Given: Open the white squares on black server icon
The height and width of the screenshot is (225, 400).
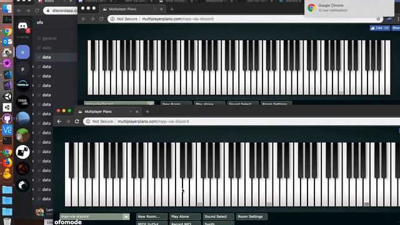Looking at the screenshot, I should pyautogui.click(x=22, y=152).
